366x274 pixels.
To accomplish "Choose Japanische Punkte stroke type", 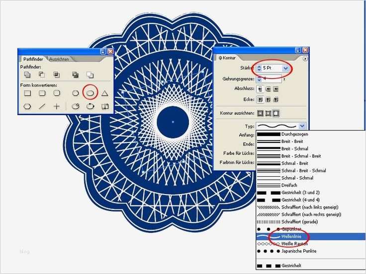I will (x=310, y=251).
